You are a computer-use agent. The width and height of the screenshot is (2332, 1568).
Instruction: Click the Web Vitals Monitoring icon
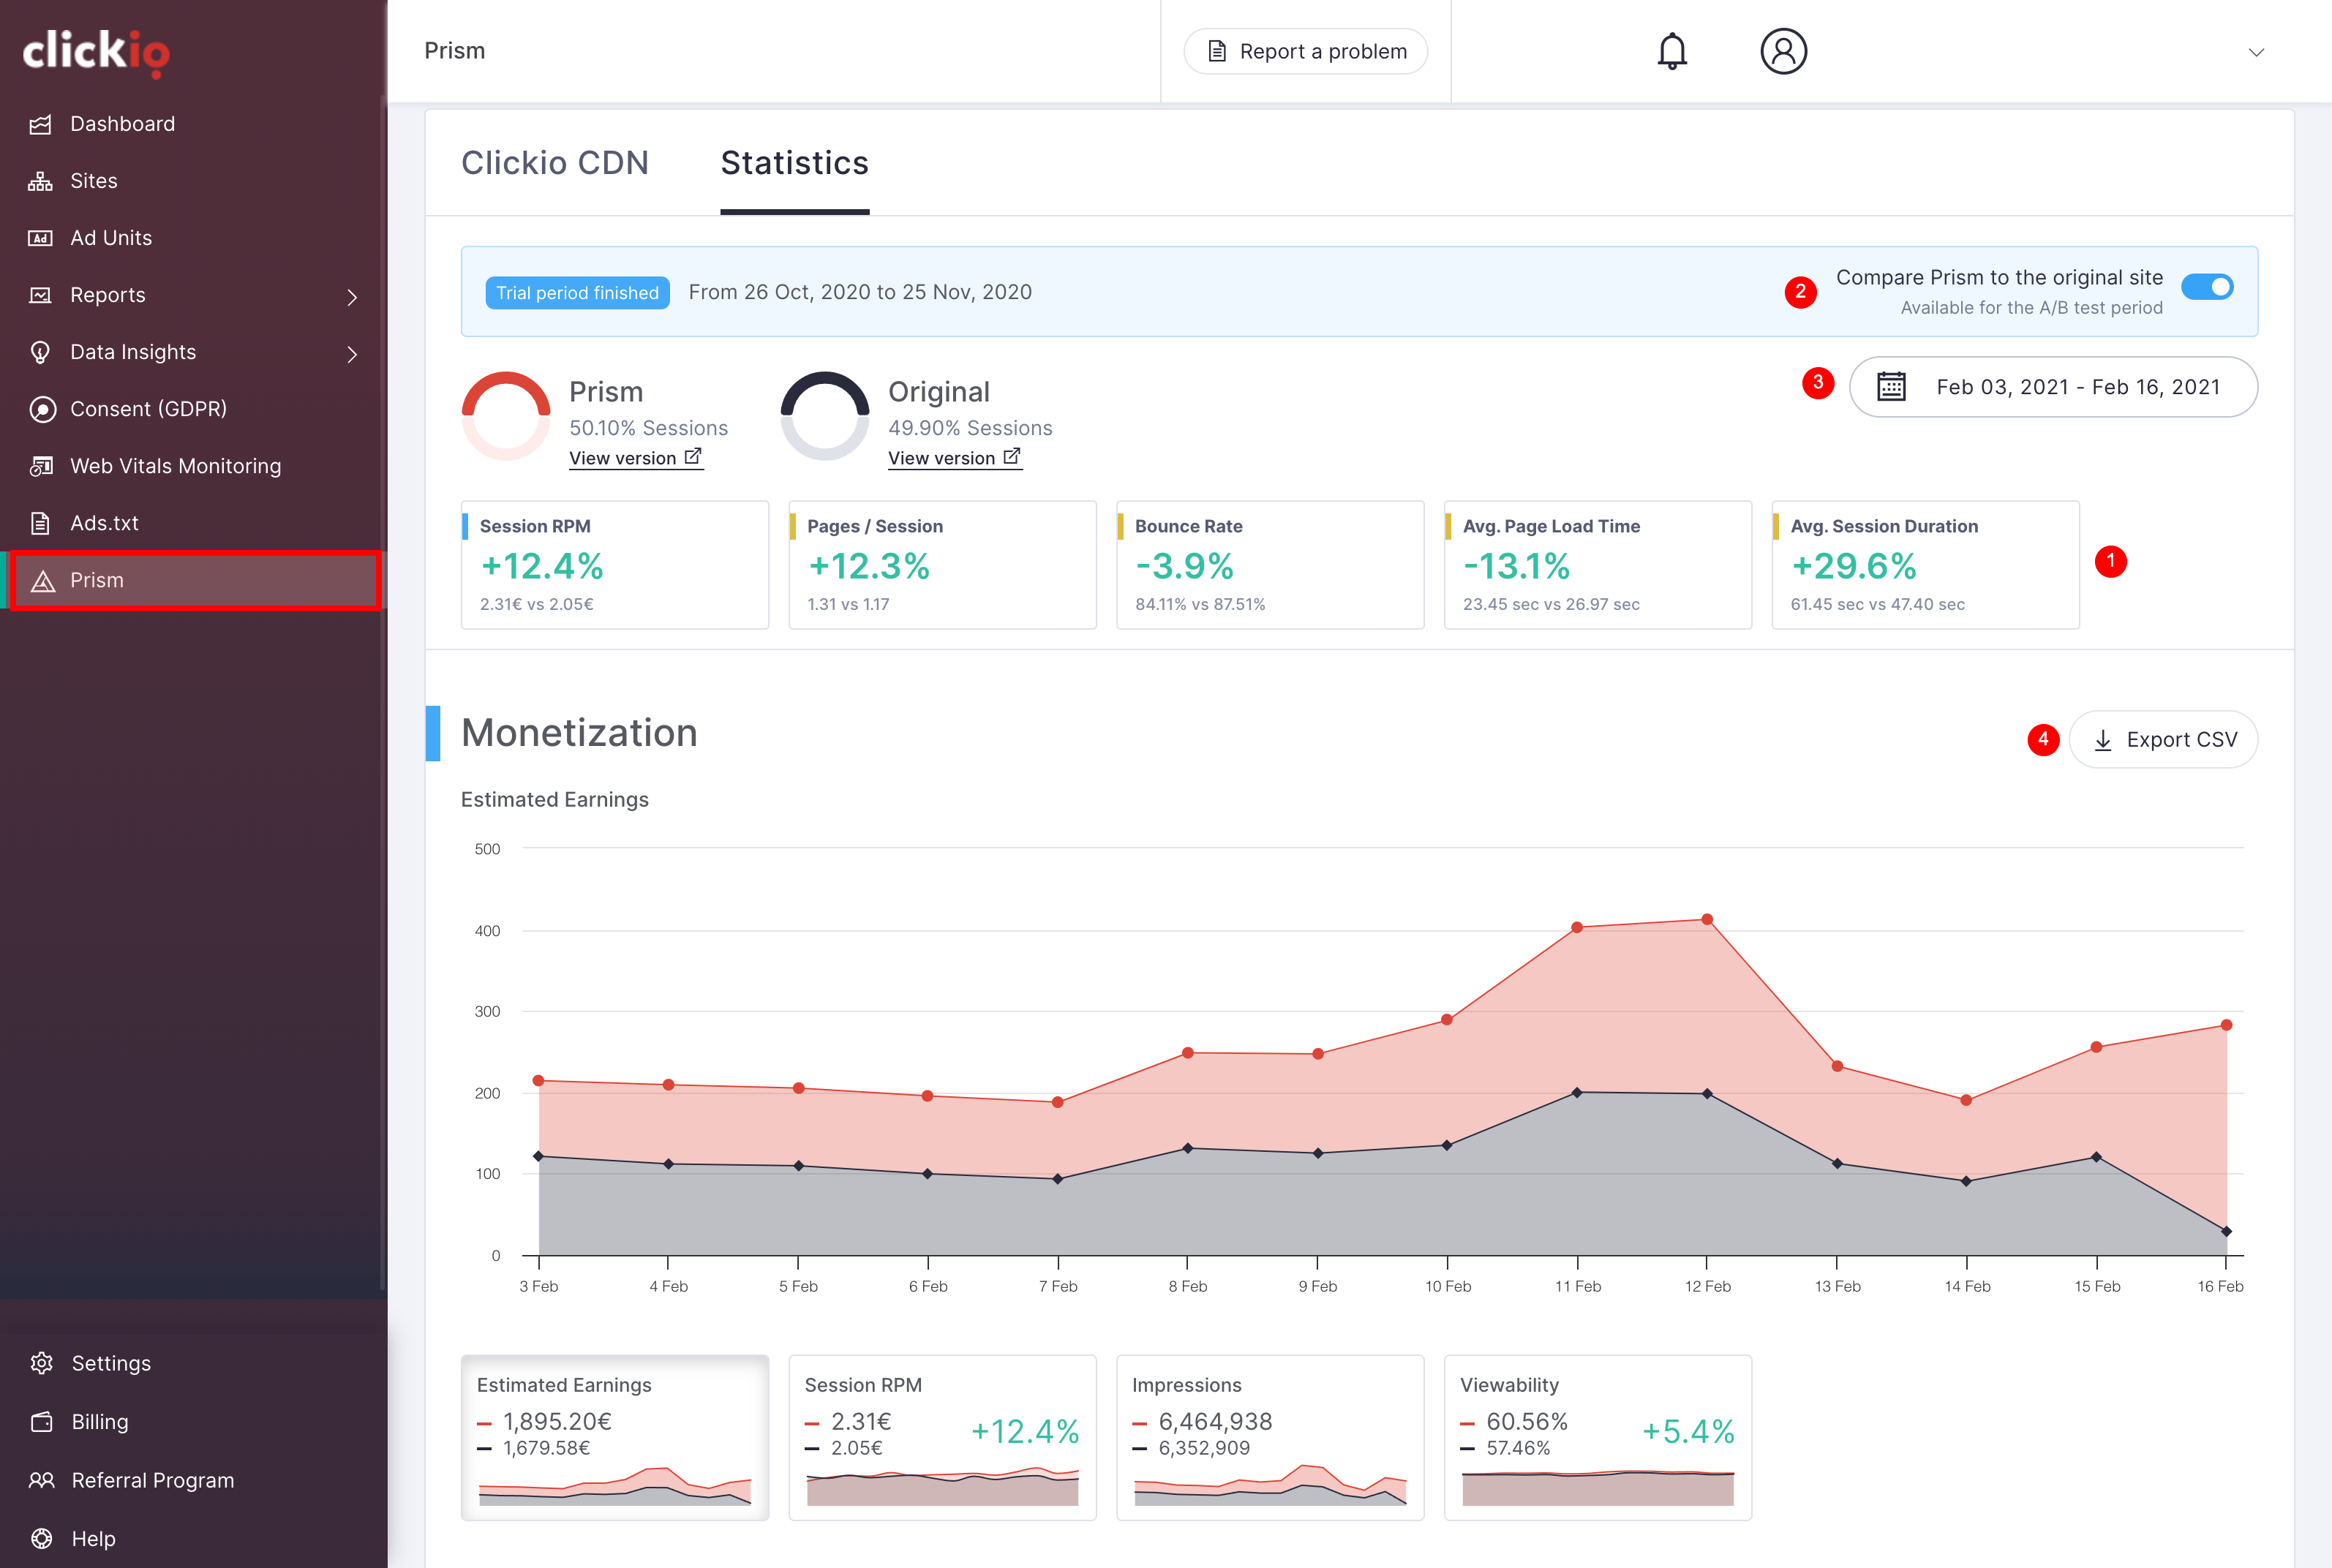(x=41, y=466)
